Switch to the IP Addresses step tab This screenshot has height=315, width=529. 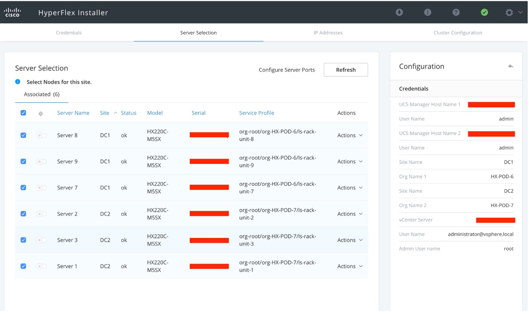(328, 33)
